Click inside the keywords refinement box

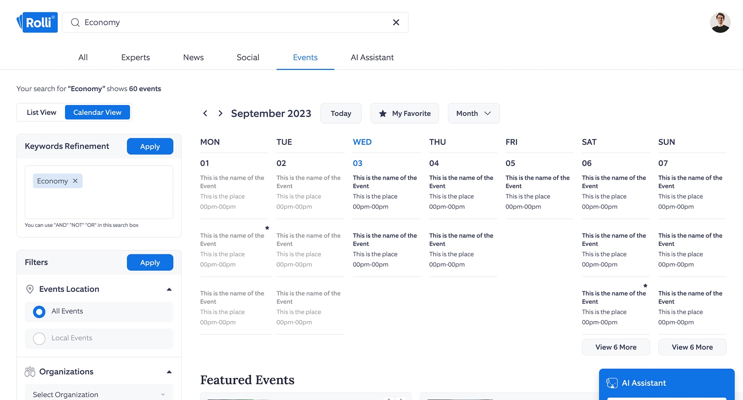pos(99,192)
